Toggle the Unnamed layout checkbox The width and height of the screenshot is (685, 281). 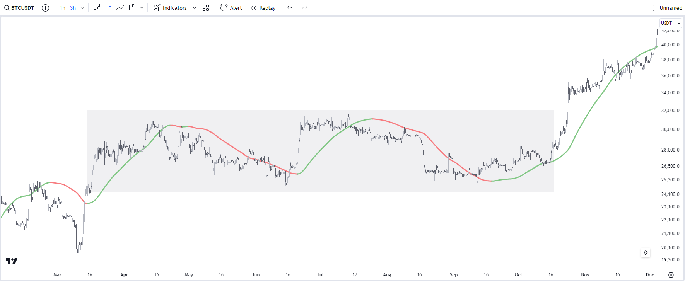click(651, 8)
